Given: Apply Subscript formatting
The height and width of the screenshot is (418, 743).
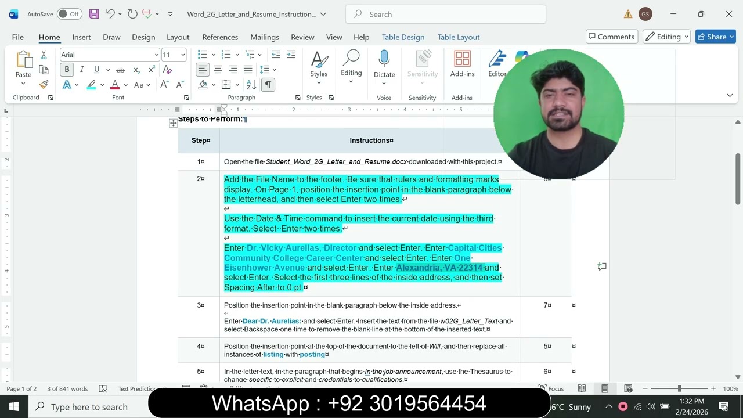Looking at the screenshot, I should tap(136, 70).
